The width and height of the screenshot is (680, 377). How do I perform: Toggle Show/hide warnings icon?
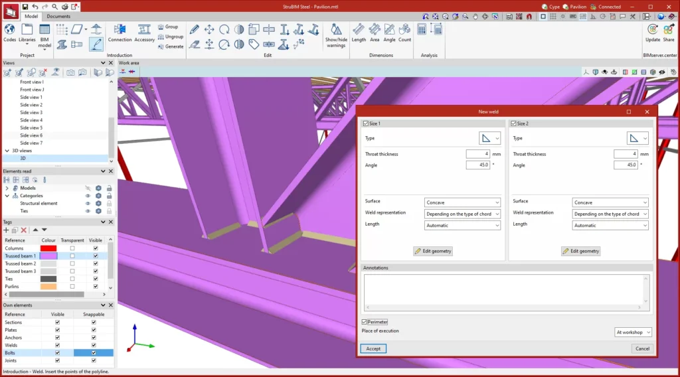[336, 31]
